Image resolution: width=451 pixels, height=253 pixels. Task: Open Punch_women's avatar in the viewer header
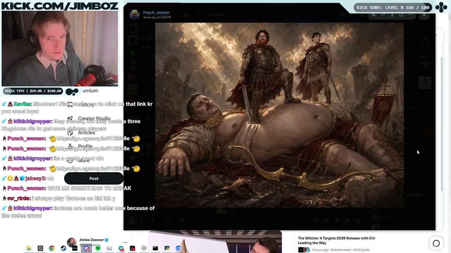(x=135, y=14)
